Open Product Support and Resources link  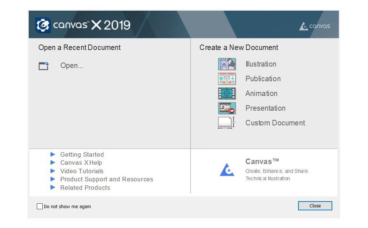[107, 179]
